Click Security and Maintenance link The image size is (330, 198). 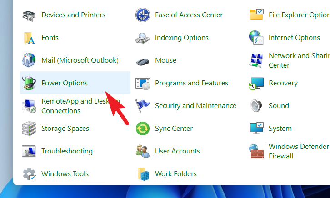196,106
